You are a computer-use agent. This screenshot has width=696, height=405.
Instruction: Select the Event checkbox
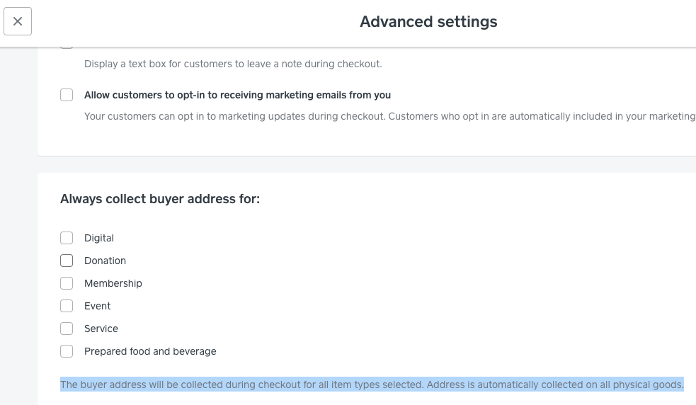coord(67,306)
